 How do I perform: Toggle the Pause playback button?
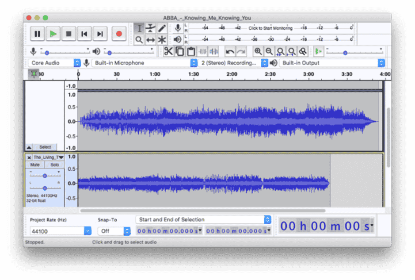(37, 34)
